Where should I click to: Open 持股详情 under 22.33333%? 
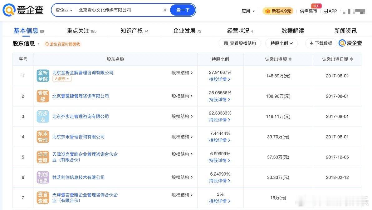[x=220, y=120]
